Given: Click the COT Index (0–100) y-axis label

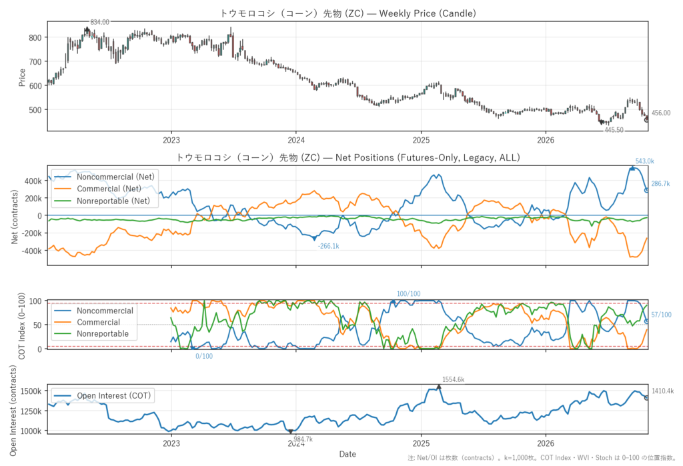Looking at the screenshot, I should [22, 326].
